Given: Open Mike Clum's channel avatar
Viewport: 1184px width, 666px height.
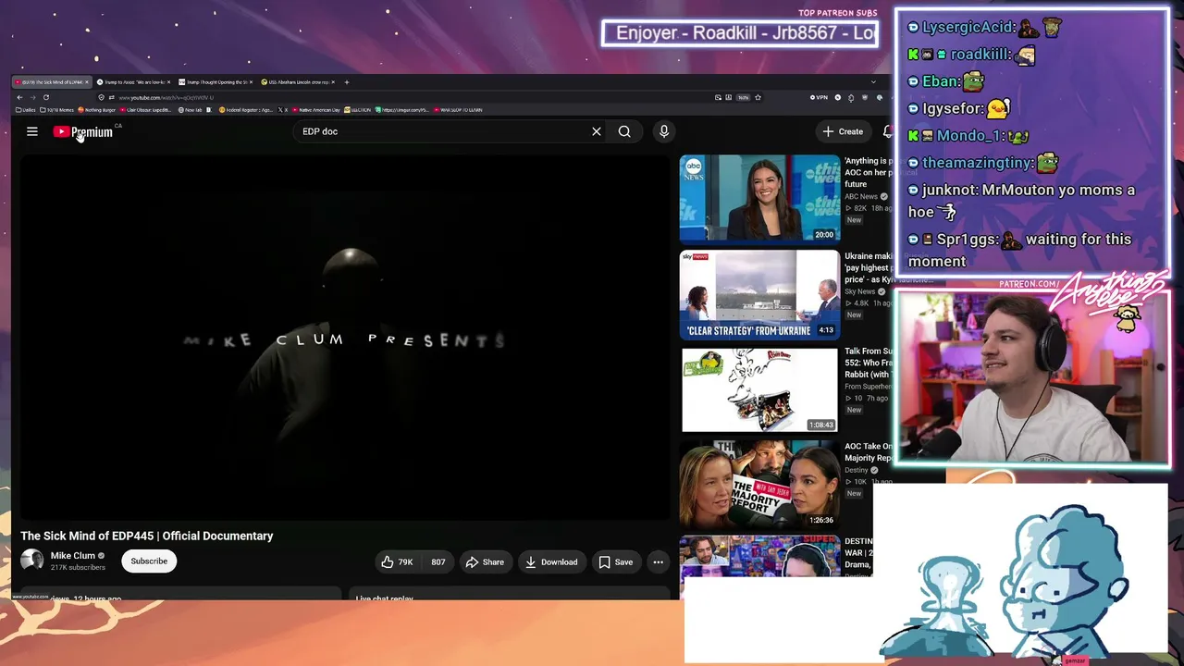Looking at the screenshot, I should tap(32, 561).
